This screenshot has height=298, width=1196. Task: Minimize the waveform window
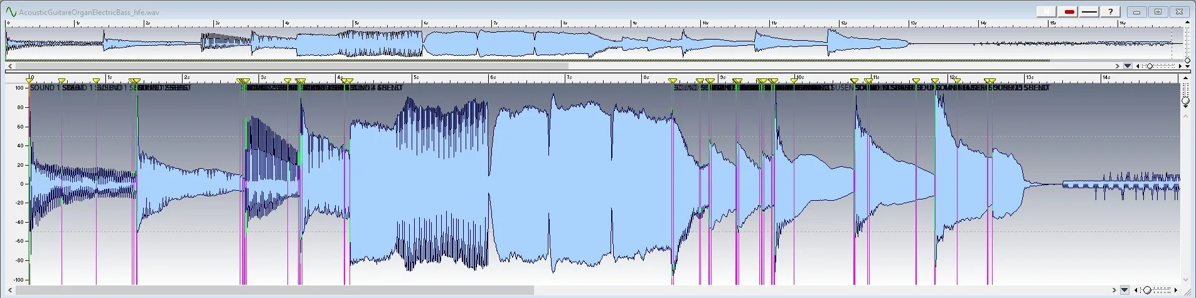1136,12
